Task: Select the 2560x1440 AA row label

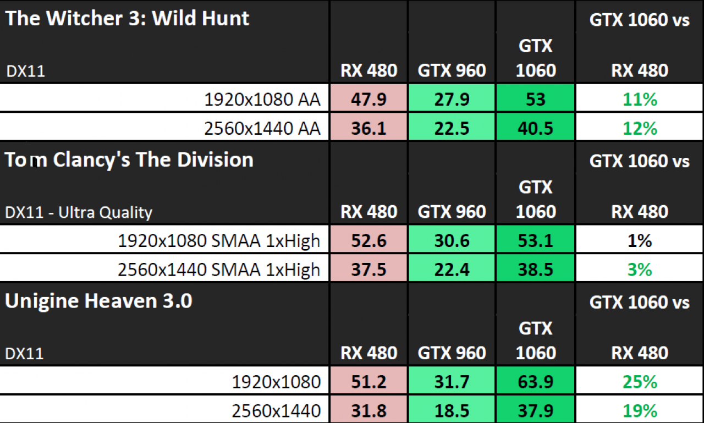Action: tap(262, 128)
